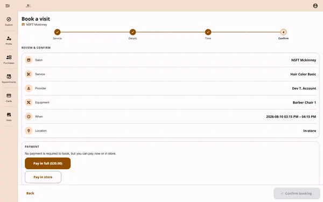Click the 'No payment is required to book' text
The height and width of the screenshot is (202, 323).
pos(47,154)
